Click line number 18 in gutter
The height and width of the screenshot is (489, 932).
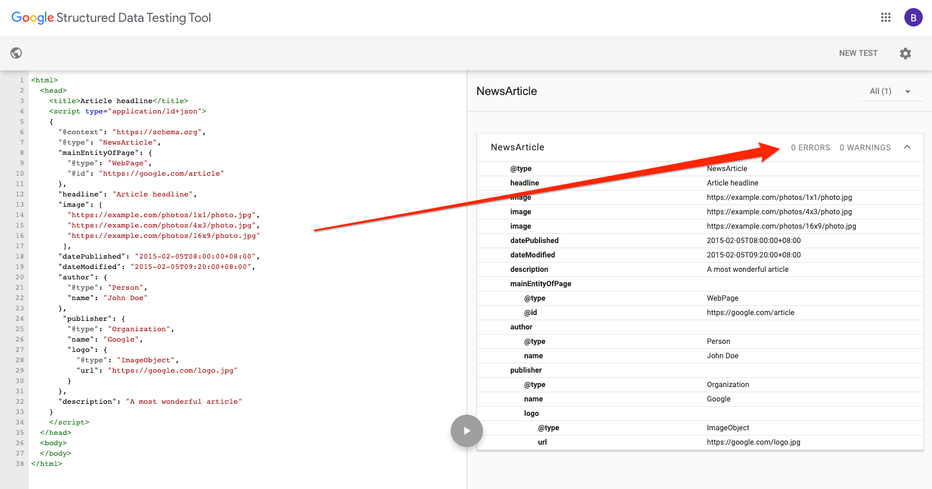pyautogui.click(x=20, y=256)
